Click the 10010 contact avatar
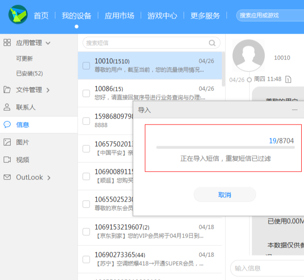The height and width of the screenshot is (280, 304). click(249, 56)
